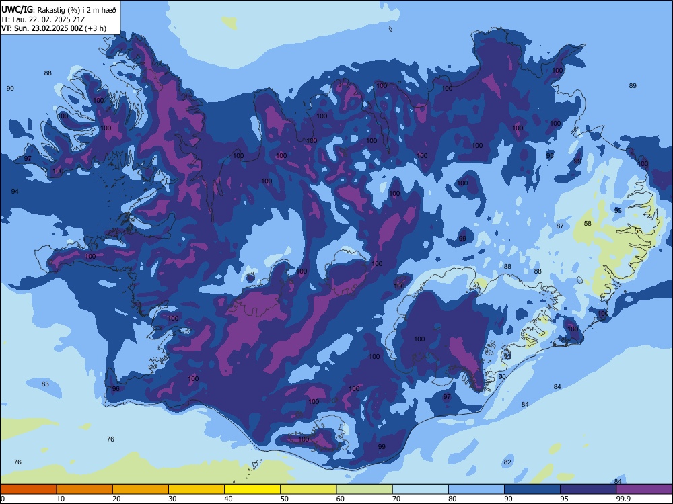Click the bright yellow 40–50 legend swatch
The height and width of the screenshot is (504, 673).
click(252, 489)
